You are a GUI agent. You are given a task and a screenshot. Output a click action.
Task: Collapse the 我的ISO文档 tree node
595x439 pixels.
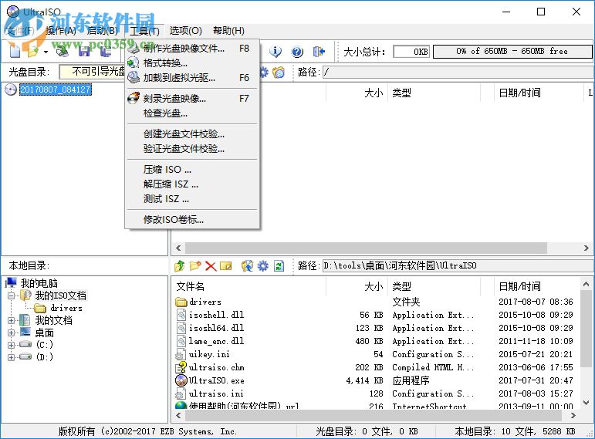coord(11,295)
